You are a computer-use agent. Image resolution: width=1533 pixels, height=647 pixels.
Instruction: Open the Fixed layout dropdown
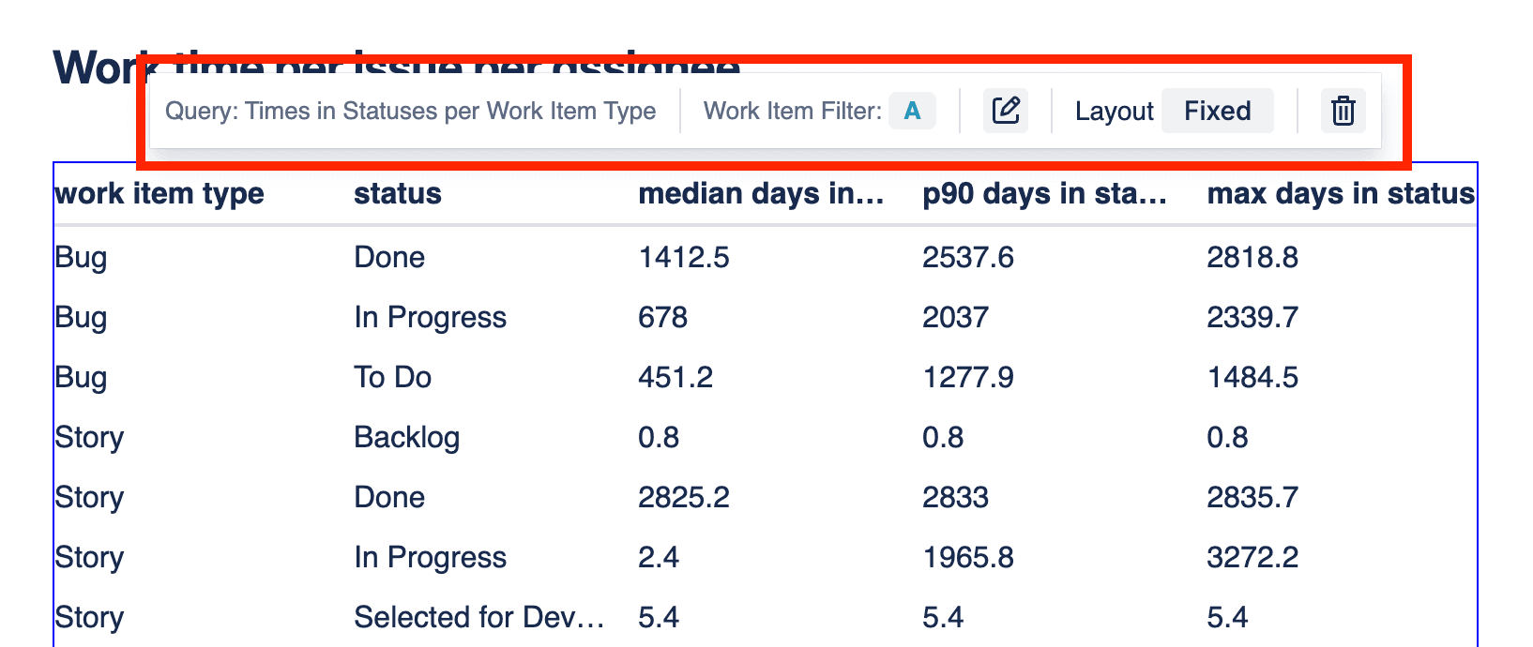(x=1218, y=111)
